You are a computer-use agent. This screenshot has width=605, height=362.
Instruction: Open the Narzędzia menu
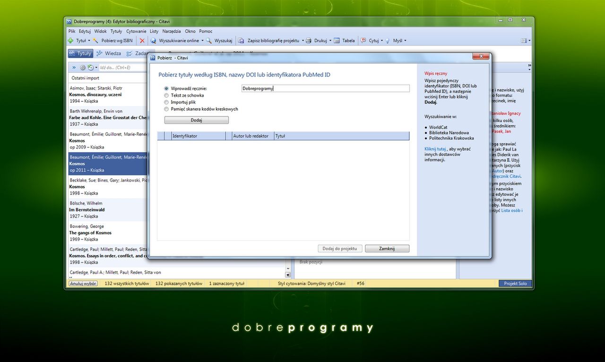pyautogui.click(x=172, y=31)
